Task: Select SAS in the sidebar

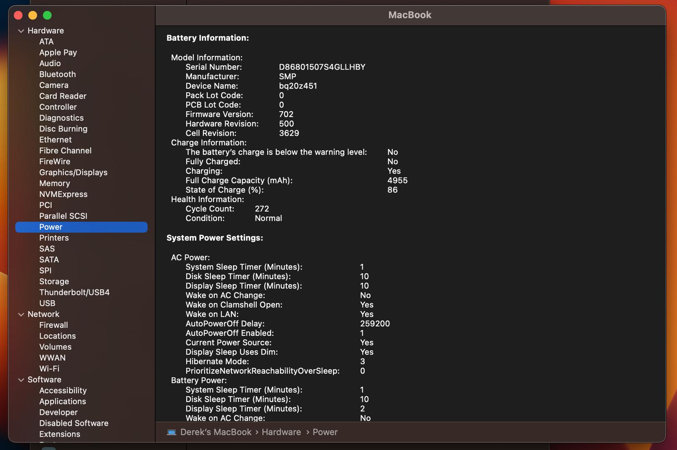Action: 47,249
